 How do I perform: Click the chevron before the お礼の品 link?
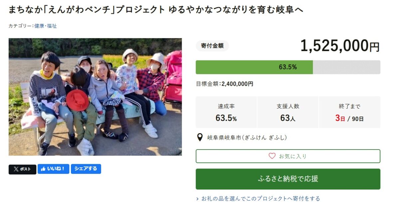tap(198, 199)
